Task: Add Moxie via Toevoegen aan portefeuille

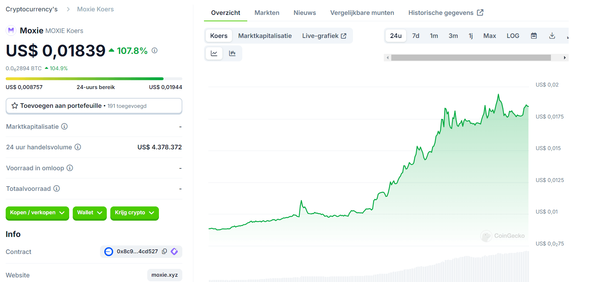Action: (x=94, y=106)
